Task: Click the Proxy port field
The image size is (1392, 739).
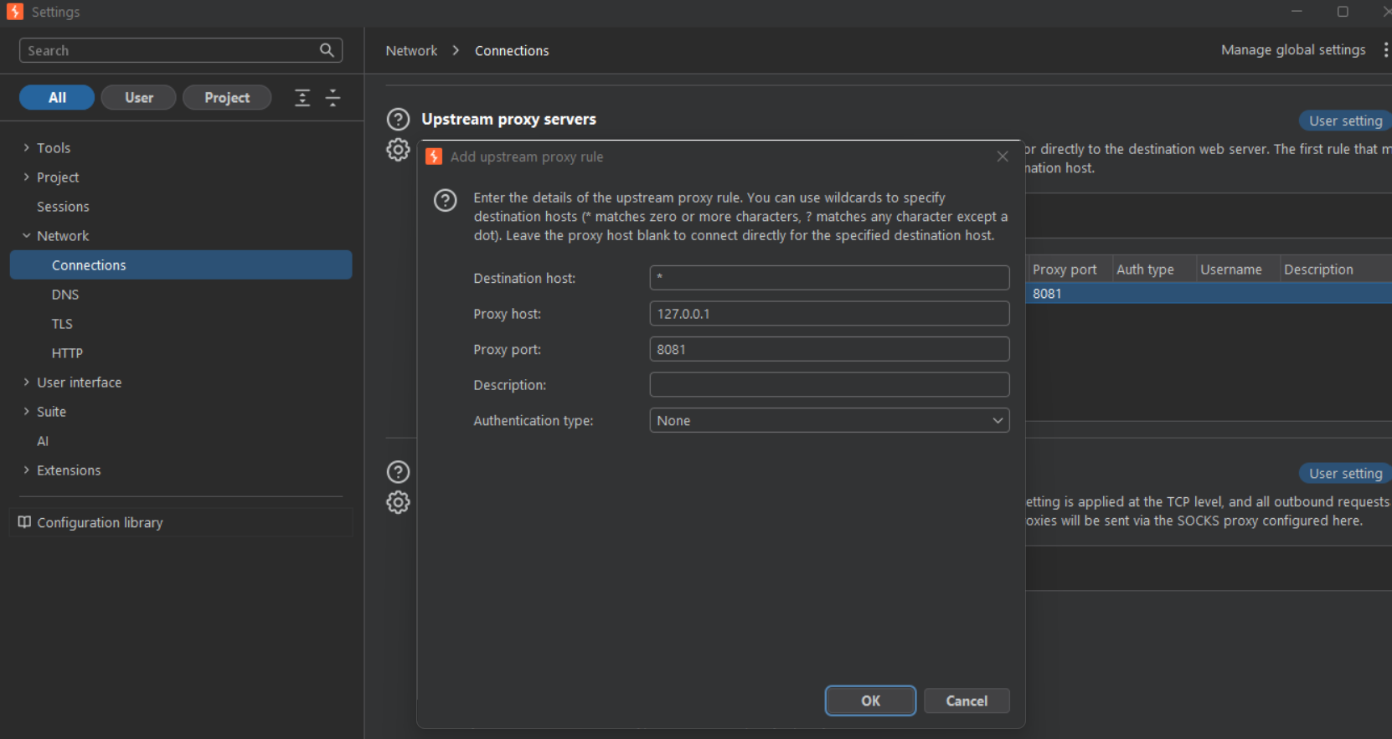Action: coord(829,349)
